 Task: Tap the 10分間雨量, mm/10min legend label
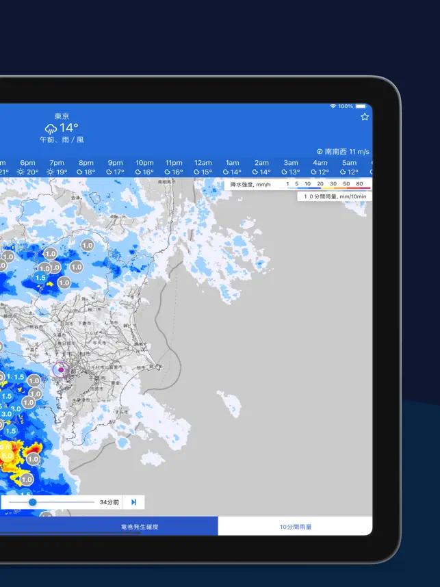[x=335, y=196]
